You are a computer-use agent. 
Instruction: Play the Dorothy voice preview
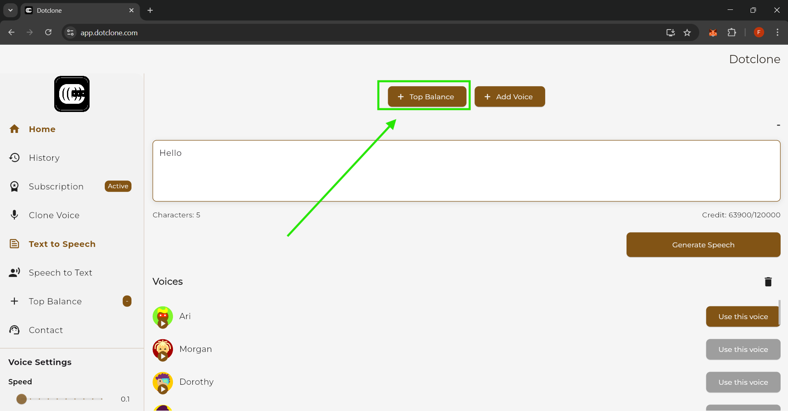pos(163,389)
